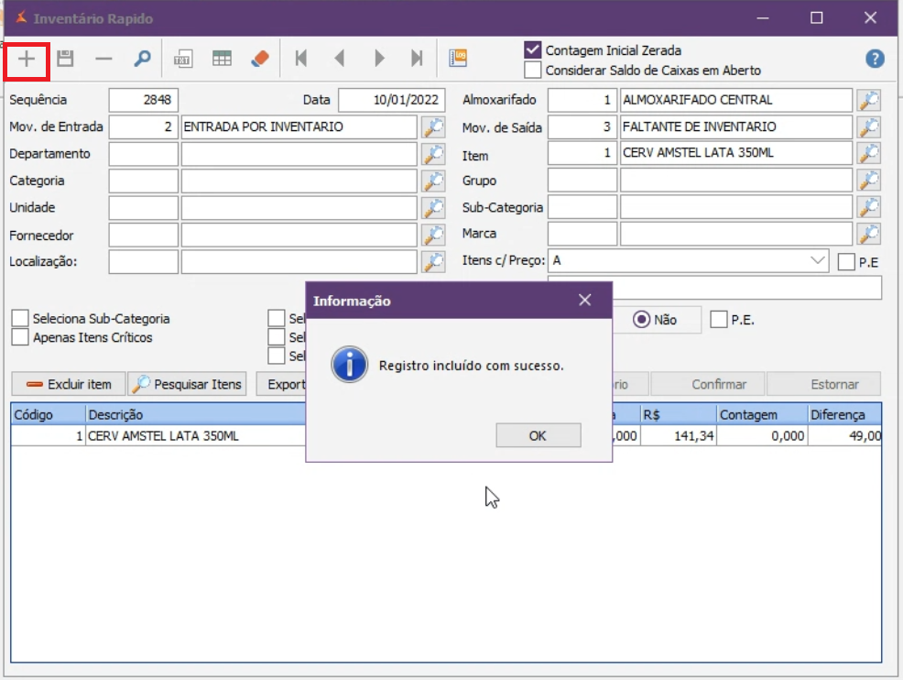The width and height of the screenshot is (903, 680).
Task: Open Fornecedor lookup magnifier
Action: point(434,236)
